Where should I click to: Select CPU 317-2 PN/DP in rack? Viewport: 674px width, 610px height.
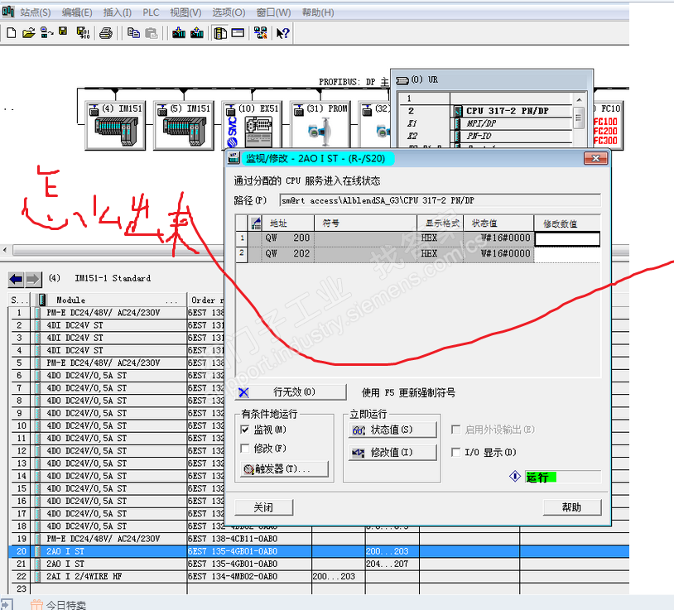[x=486, y=111]
